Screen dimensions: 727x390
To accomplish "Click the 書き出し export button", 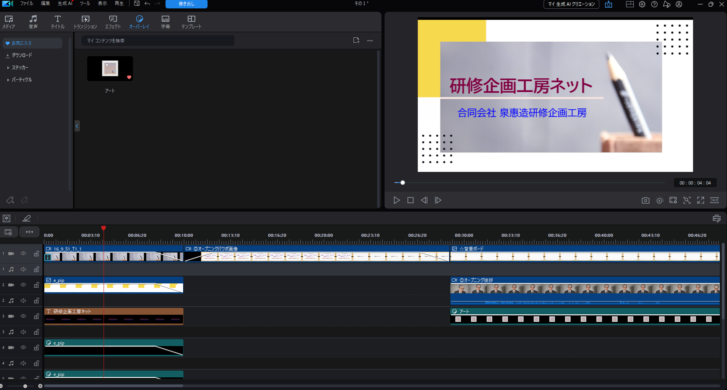I will pos(186,4).
